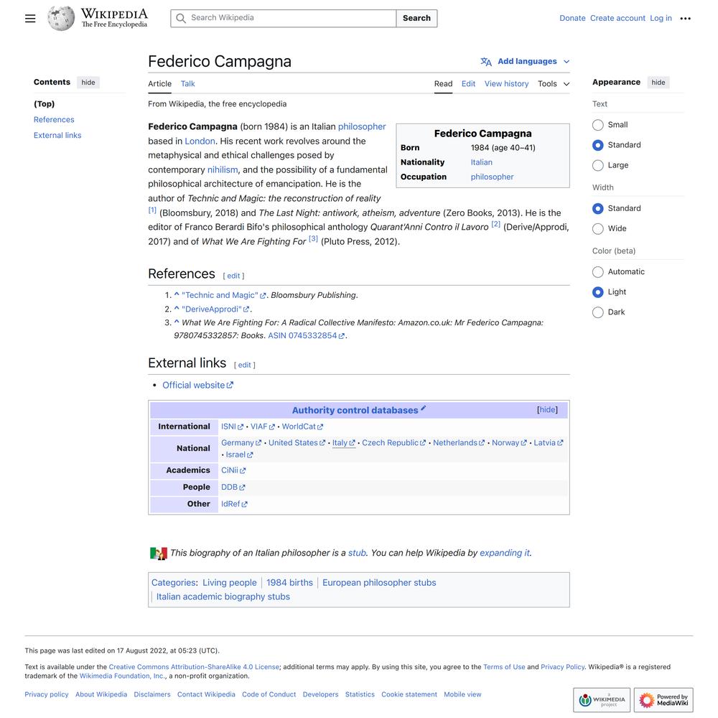Select the Read tab

(x=443, y=84)
